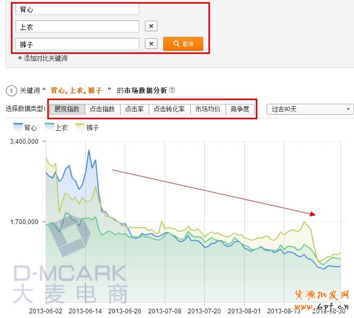Click the step 1 circle icon
This screenshot has height=318, width=354.
(11, 91)
